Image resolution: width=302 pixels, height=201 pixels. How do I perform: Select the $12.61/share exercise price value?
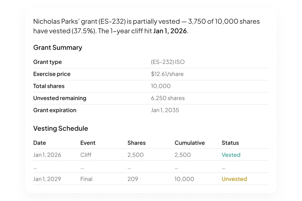tap(167, 74)
